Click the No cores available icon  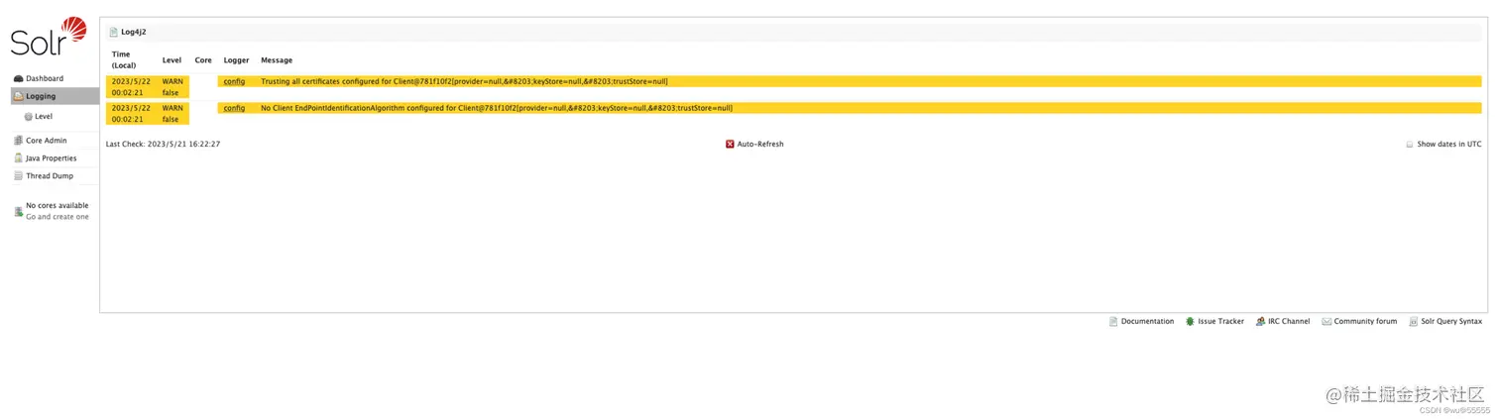[x=18, y=211]
